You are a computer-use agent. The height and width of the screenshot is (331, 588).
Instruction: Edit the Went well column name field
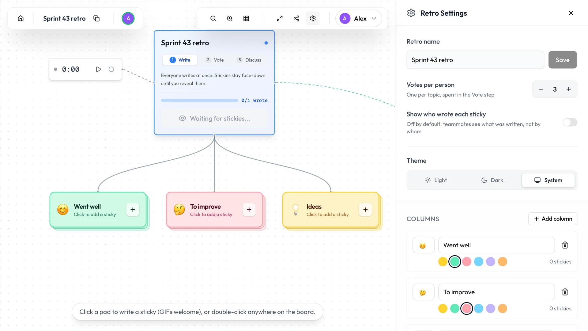pyautogui.click(x=496, y=245)
